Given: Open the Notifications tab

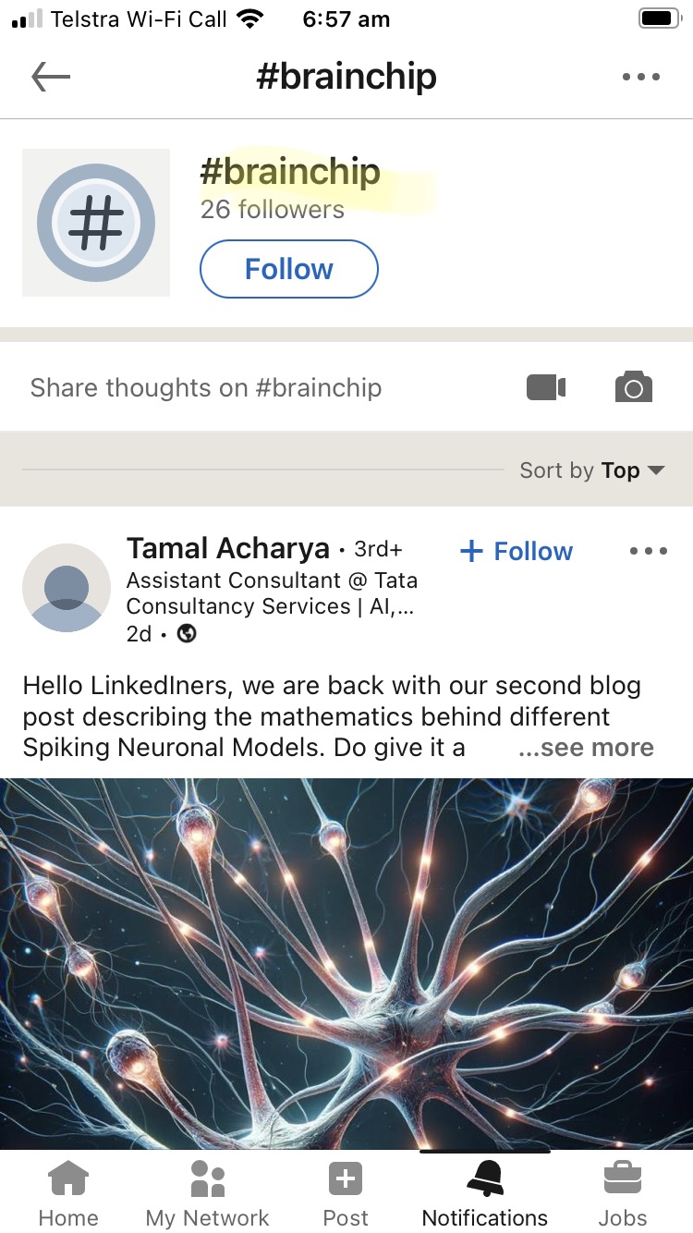Looking at the screenshot, I should [x=485, y=1194].
